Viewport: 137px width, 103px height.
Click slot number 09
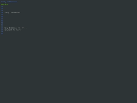click(2, 22)
